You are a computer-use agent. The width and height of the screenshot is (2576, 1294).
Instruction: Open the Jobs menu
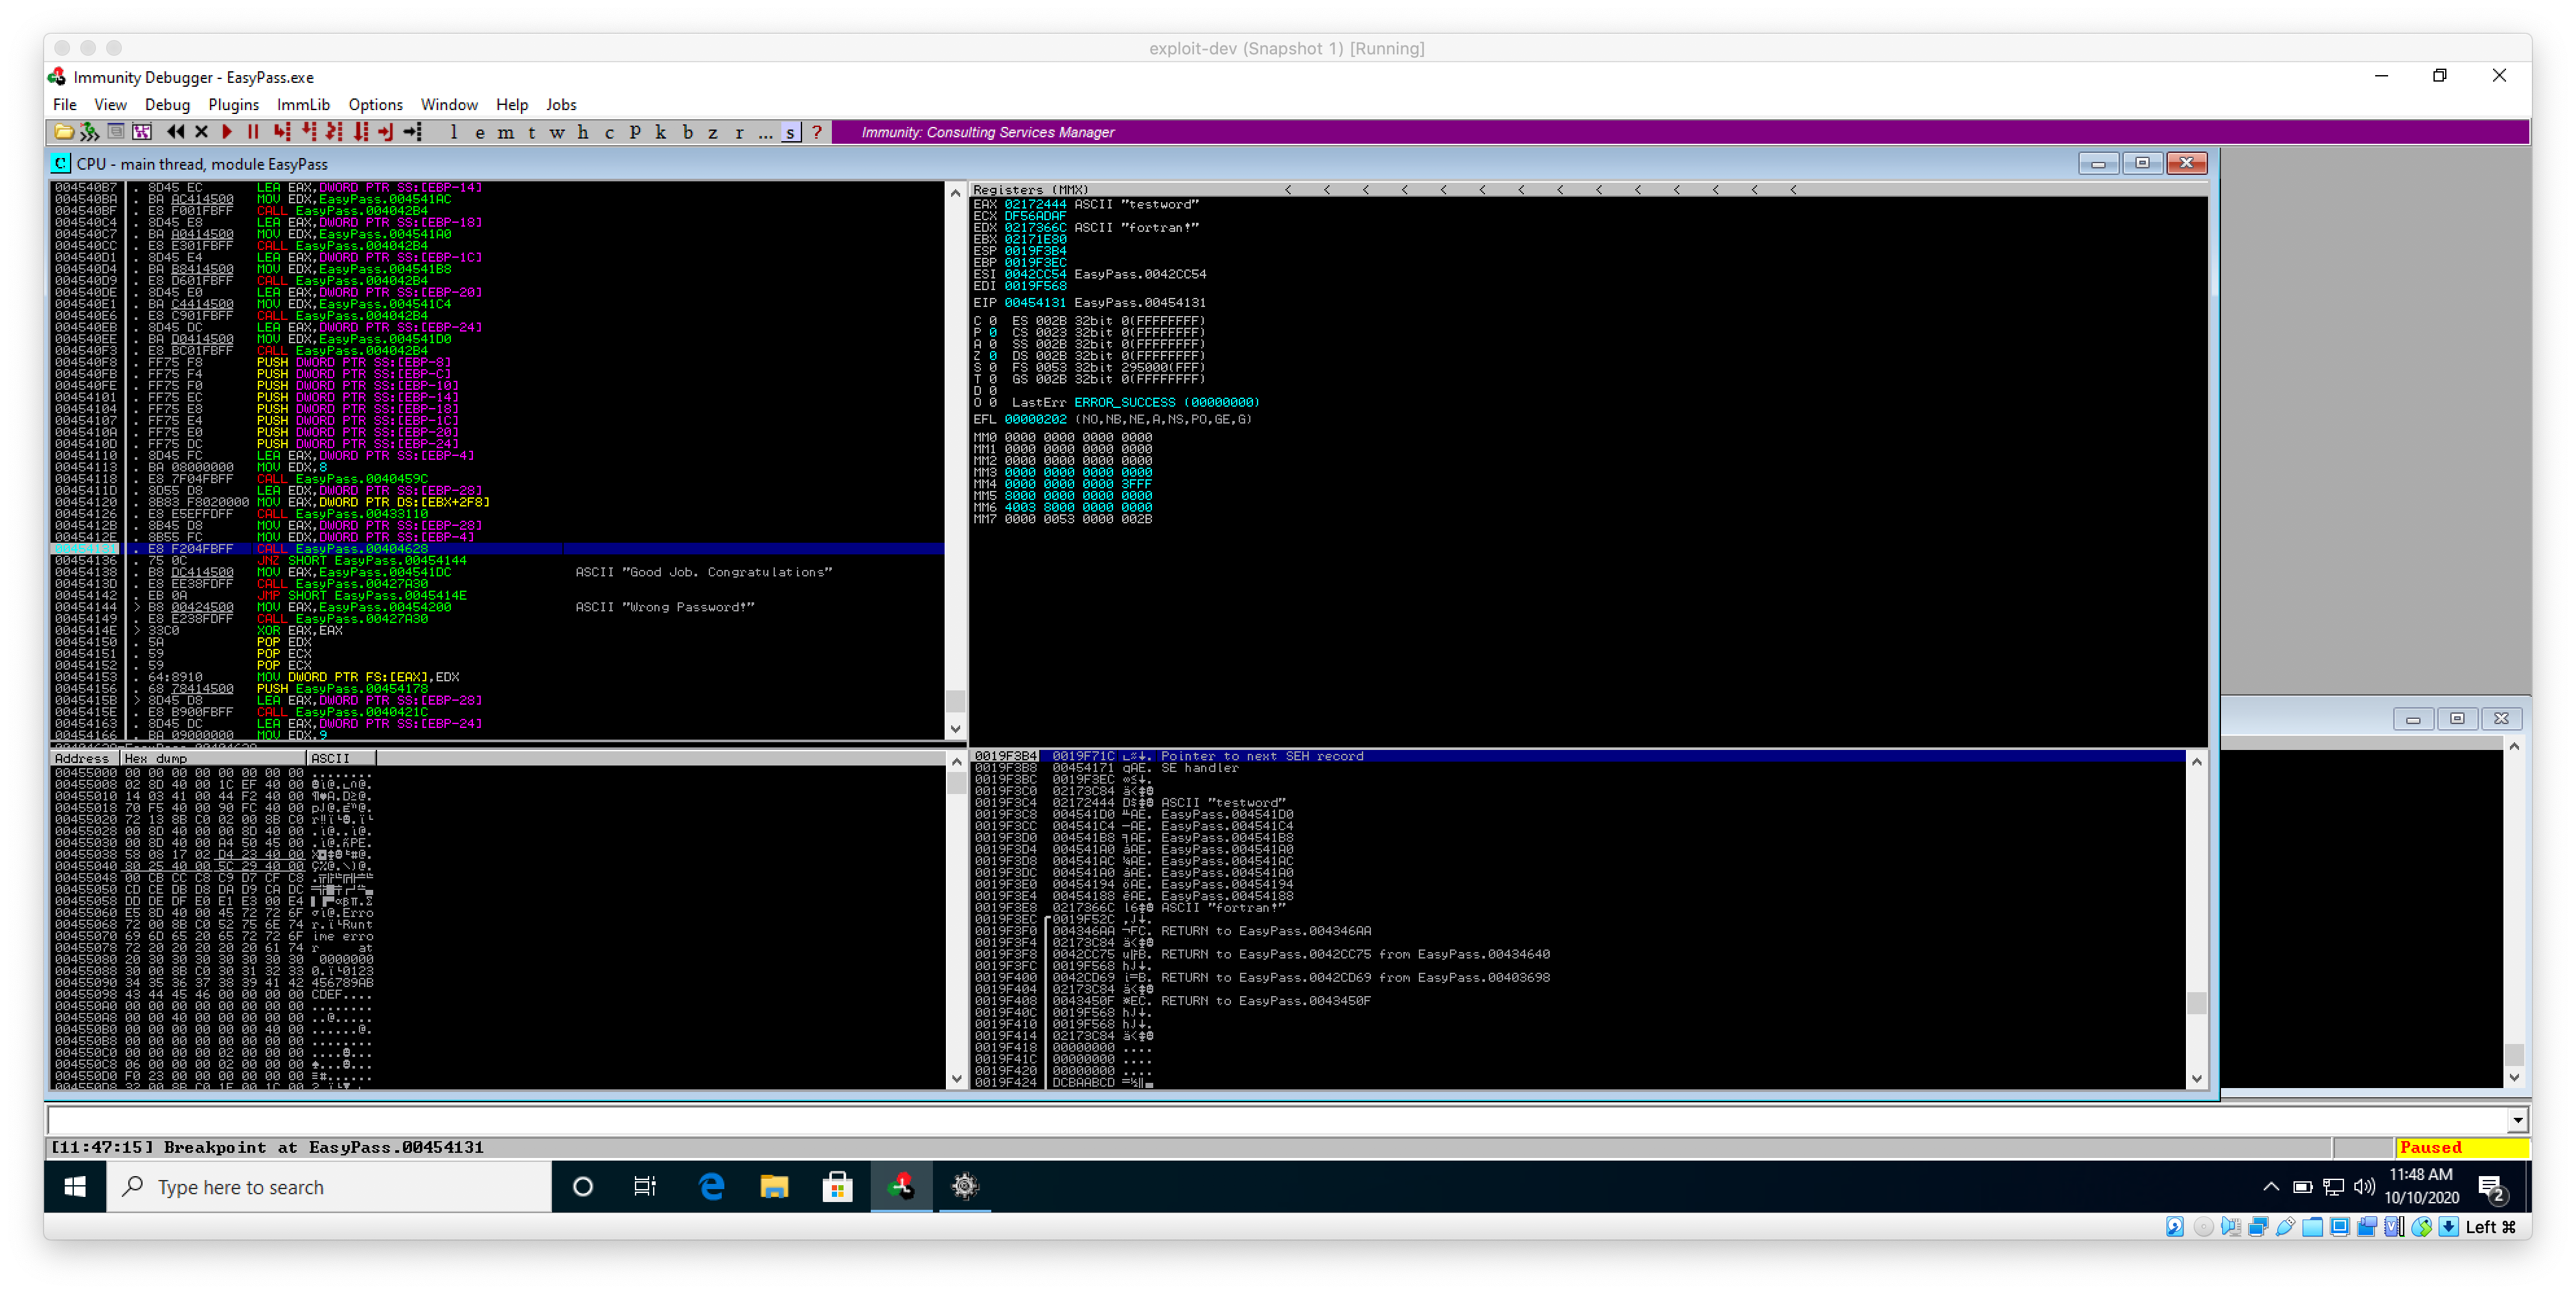561,105
